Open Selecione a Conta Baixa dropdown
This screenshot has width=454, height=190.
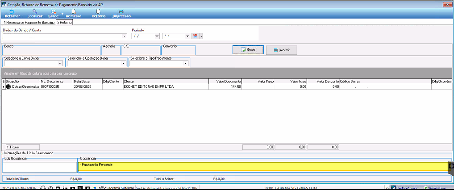pos(60,63)
